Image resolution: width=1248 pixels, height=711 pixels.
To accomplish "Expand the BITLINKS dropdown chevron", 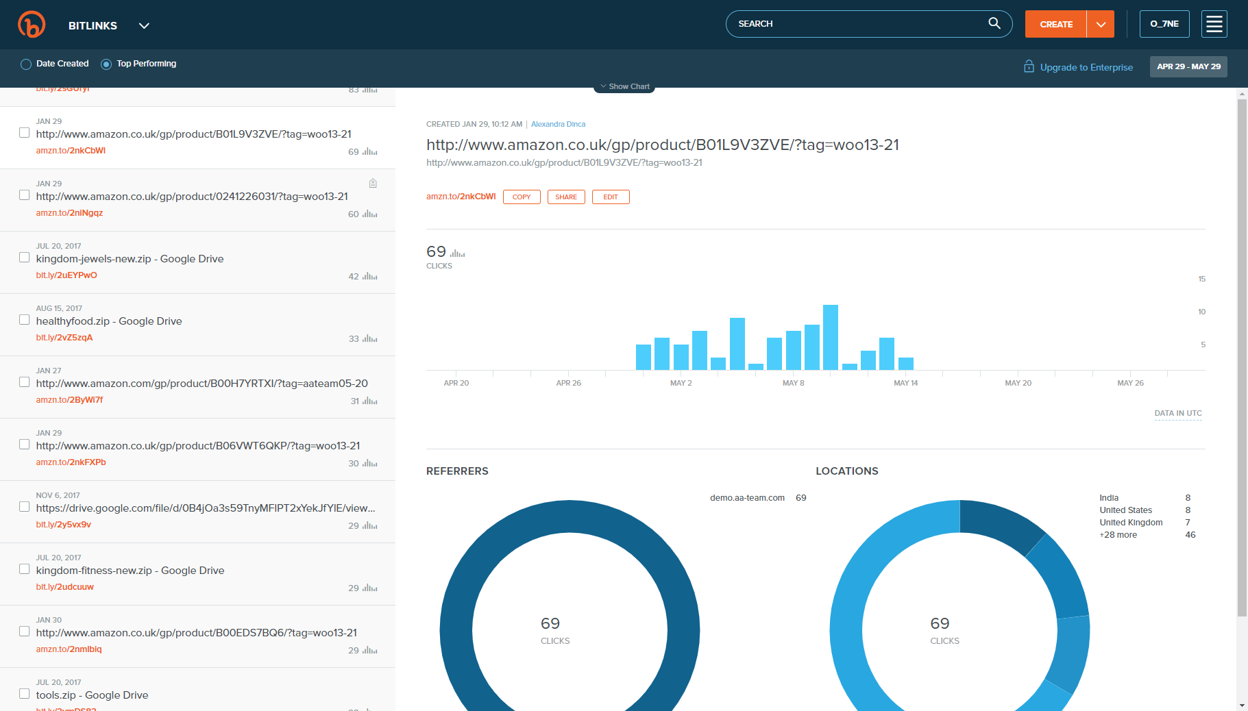I will point(144,25).
